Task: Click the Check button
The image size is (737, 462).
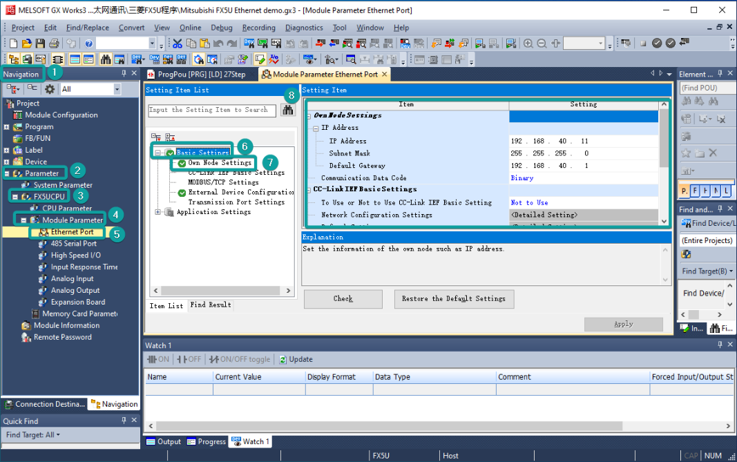Action: 343,298
